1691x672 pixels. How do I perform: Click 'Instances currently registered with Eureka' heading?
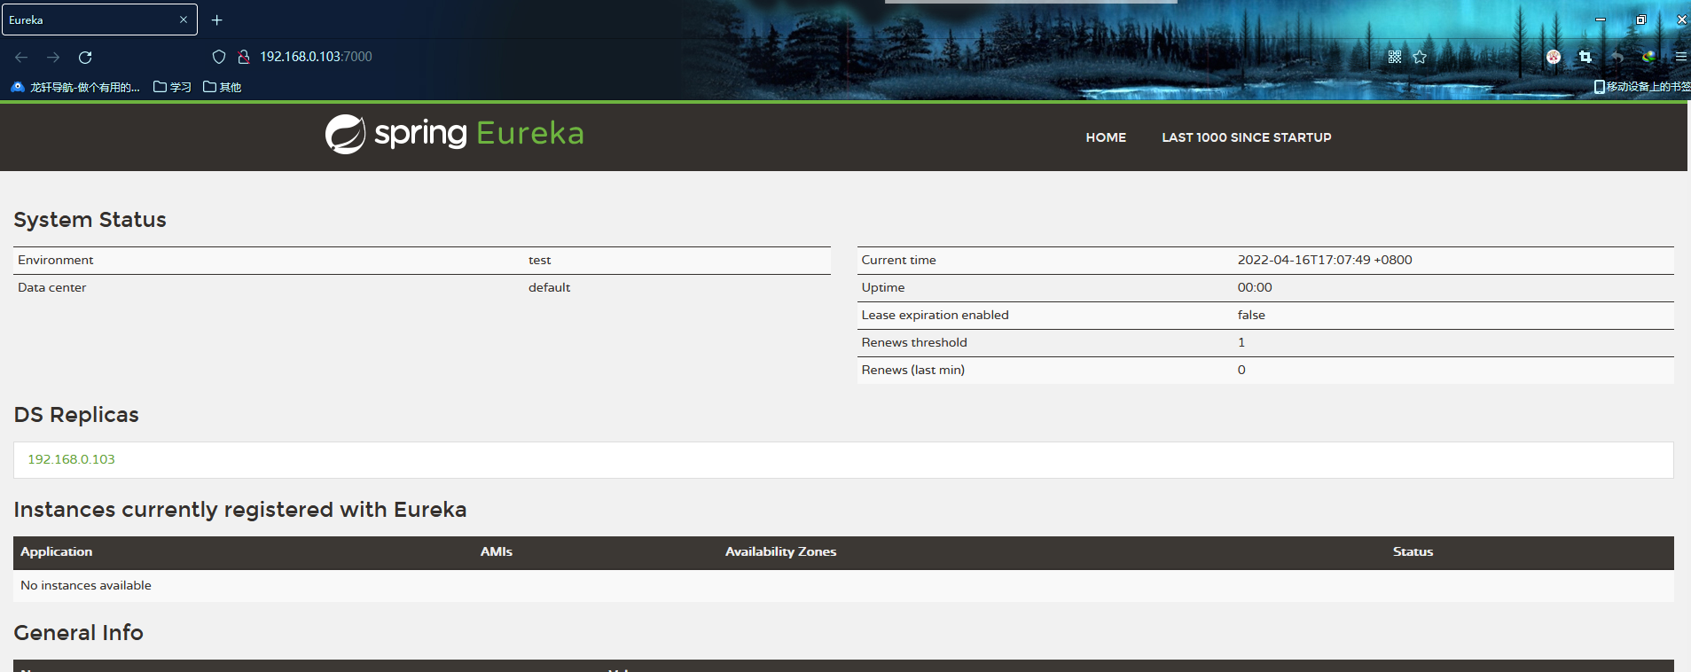(x=239, y=510)
